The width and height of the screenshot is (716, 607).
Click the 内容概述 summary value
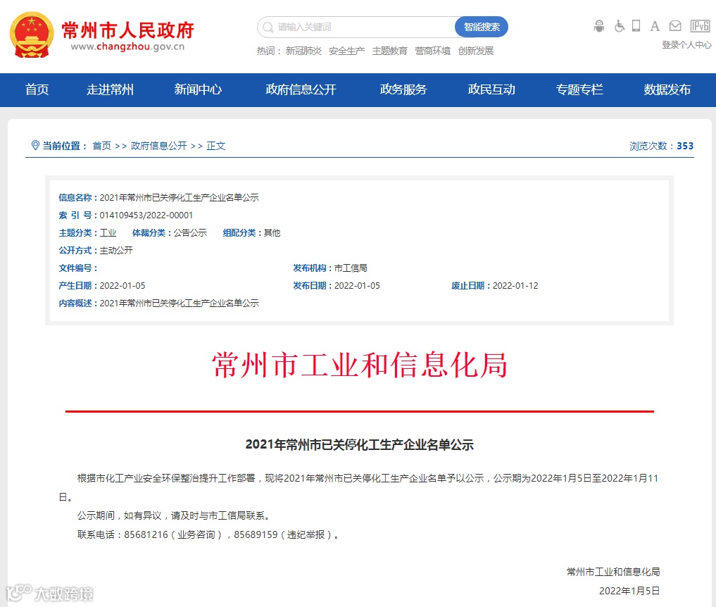pos(180,303)
